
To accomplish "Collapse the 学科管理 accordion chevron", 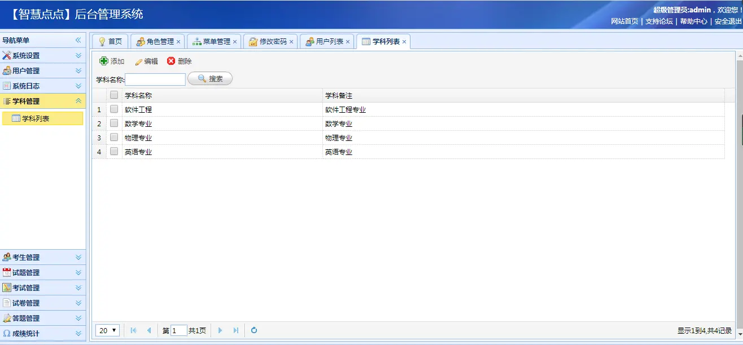I will (x=78, y=101).
